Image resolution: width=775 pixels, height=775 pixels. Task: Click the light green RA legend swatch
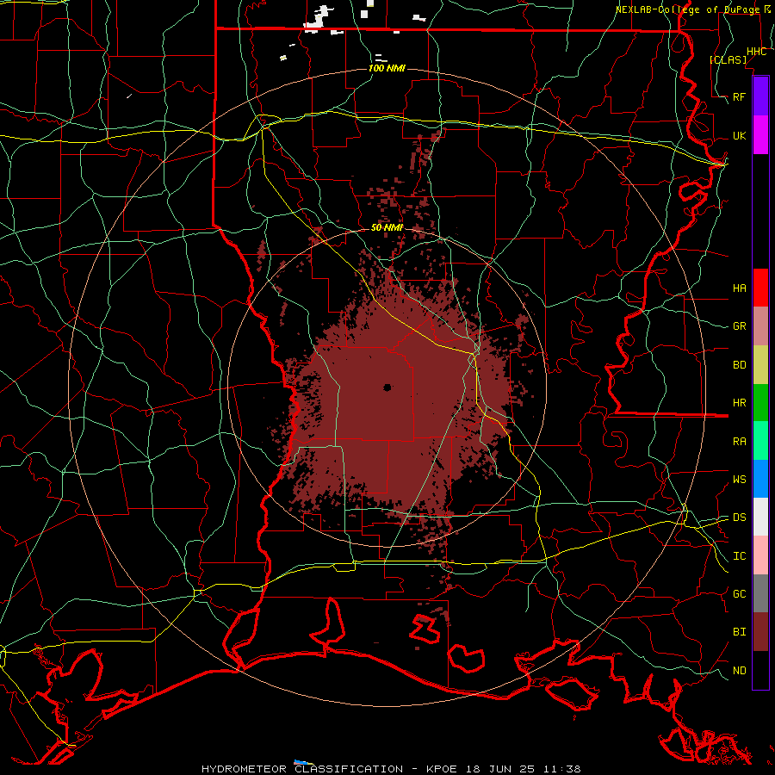(760, 441)
